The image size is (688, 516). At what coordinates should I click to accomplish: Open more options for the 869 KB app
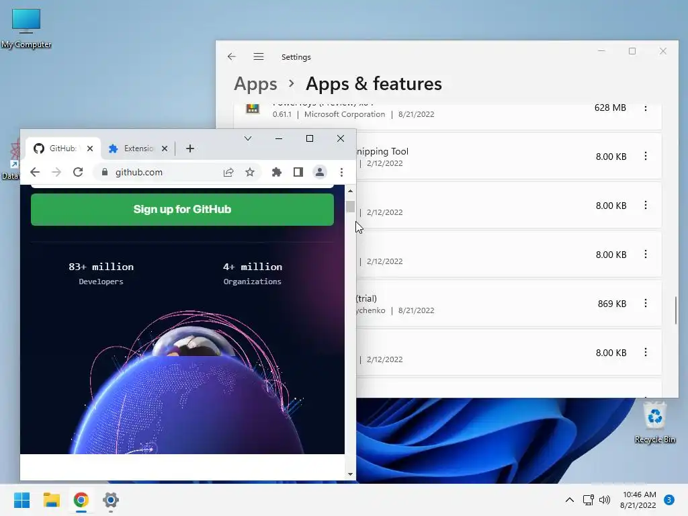(x=646, y=303)
